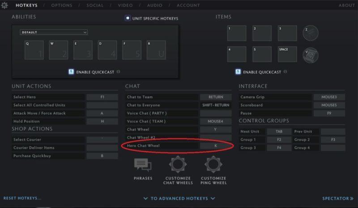Change Chat to Everyone SHIFT-RETURN binding
The image size is (358, 208).
click(x=216, y=105)
